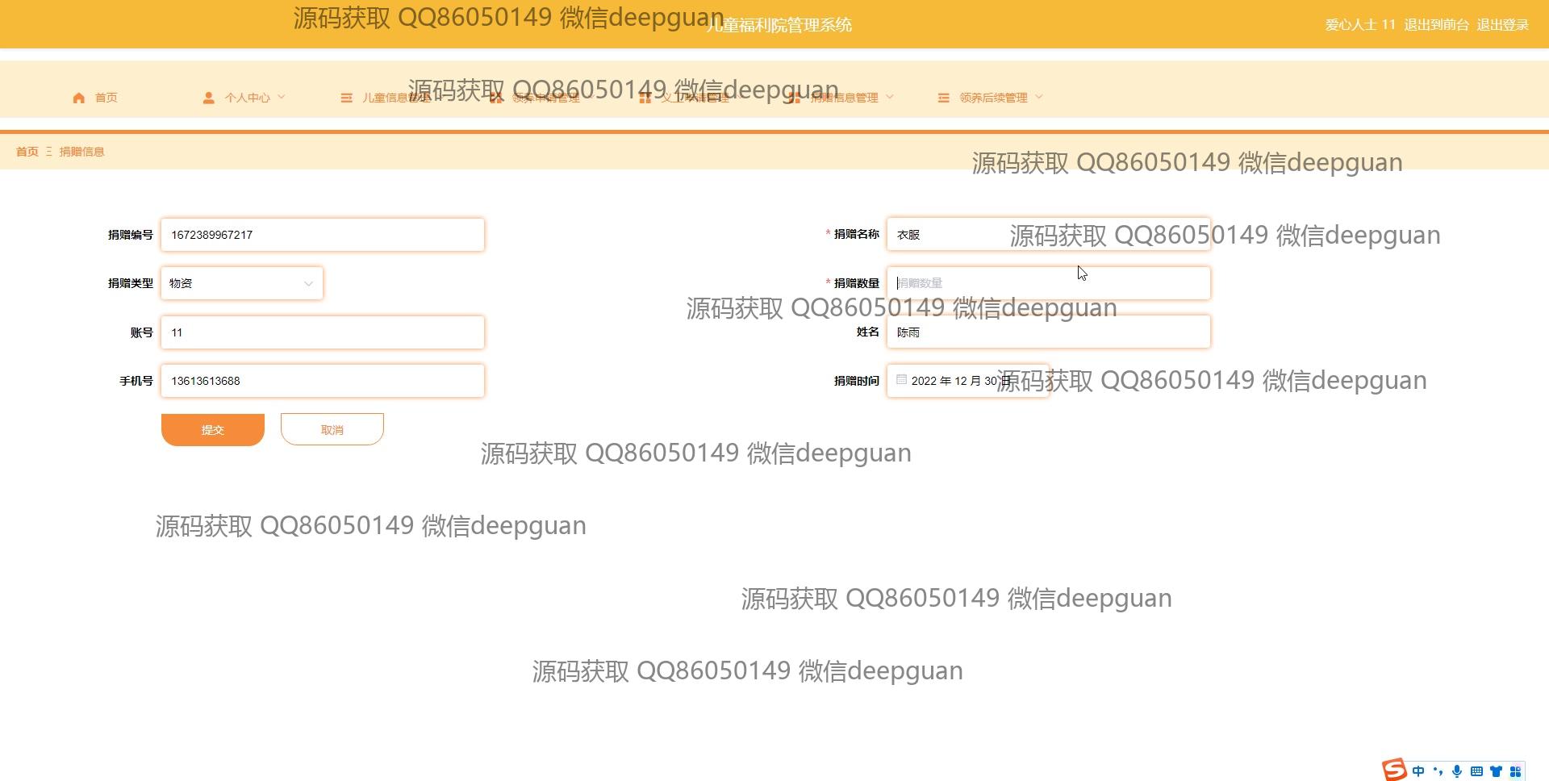Image resolution: width=1549 pixels, height=781 pixels.
Task: Open the soft keyboard icon in IME bar
Action: [1476, 771]
